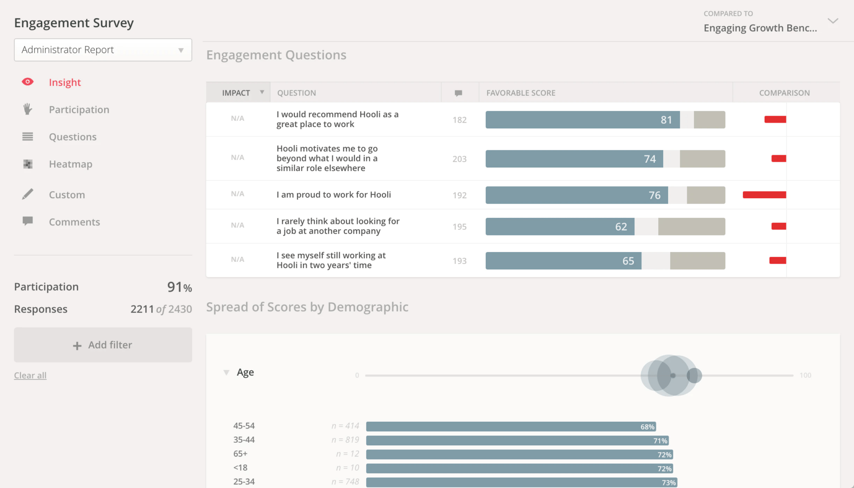This screenshot has height=488, width=854.
Task: Click the comment column icon in table header
Action: [x=458, y=93]
